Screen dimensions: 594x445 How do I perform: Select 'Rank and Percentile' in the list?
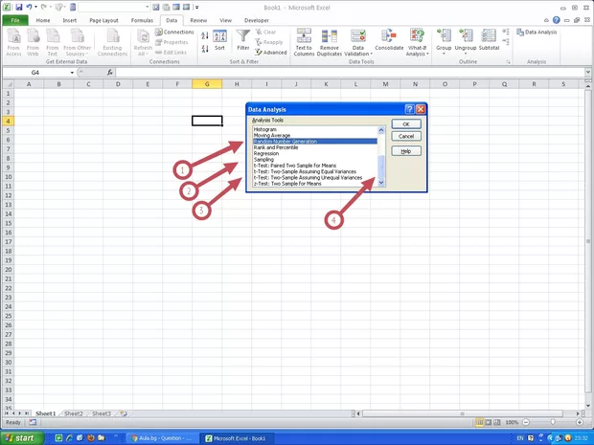pyautogui.click(x=315, y=147)
